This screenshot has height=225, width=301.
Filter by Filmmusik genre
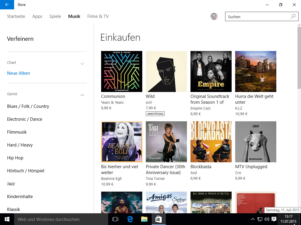click(17, 132)
